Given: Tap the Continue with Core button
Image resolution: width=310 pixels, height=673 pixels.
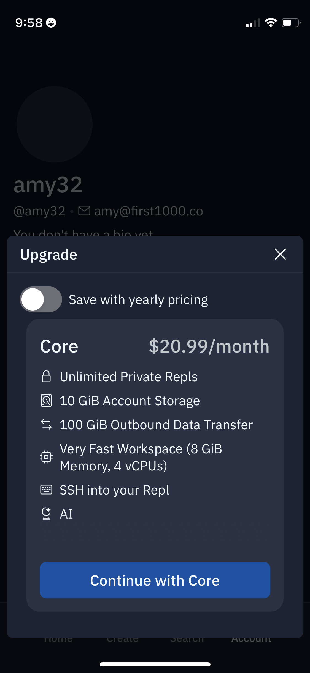Looking at the screenshot, I should pyautogui.click(x=155, y=580).
